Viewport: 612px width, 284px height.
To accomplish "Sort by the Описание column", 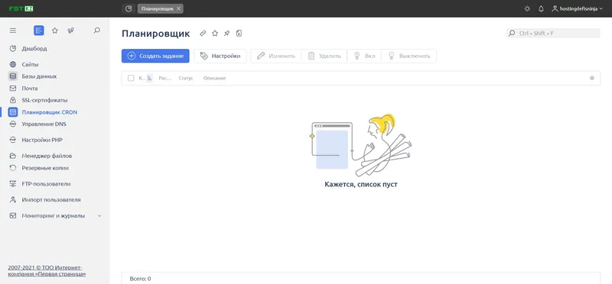I will coord(215,79).
